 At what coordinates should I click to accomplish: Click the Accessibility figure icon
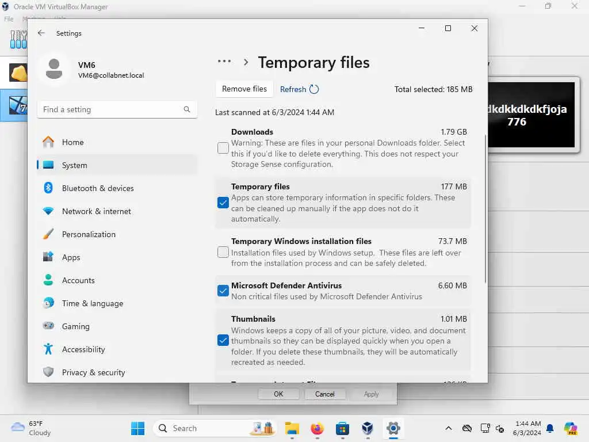[48, 349]
